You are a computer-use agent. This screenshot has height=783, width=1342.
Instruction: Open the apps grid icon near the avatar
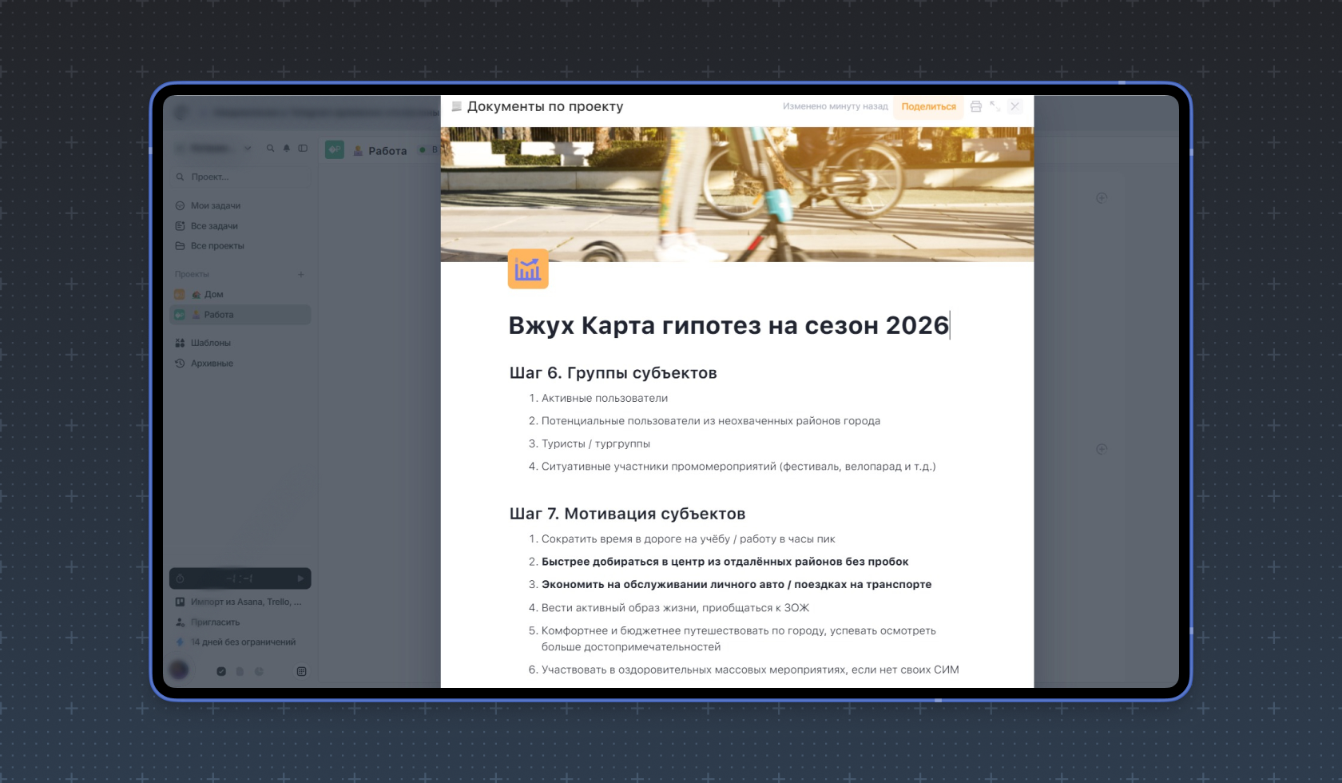(x=301, y=671)
